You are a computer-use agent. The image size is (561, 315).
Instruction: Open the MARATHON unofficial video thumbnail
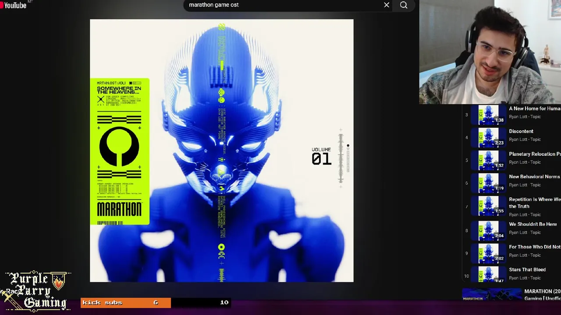(x=491, y=295)
